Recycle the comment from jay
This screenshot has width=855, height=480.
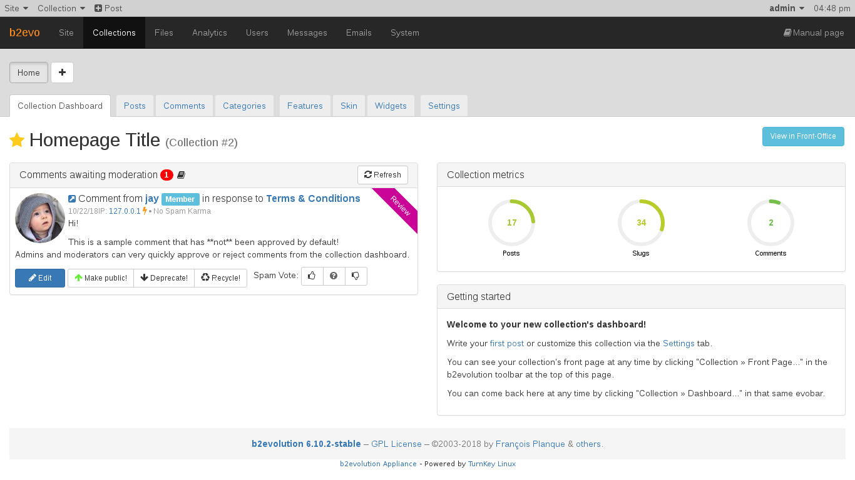click(220, 278)
